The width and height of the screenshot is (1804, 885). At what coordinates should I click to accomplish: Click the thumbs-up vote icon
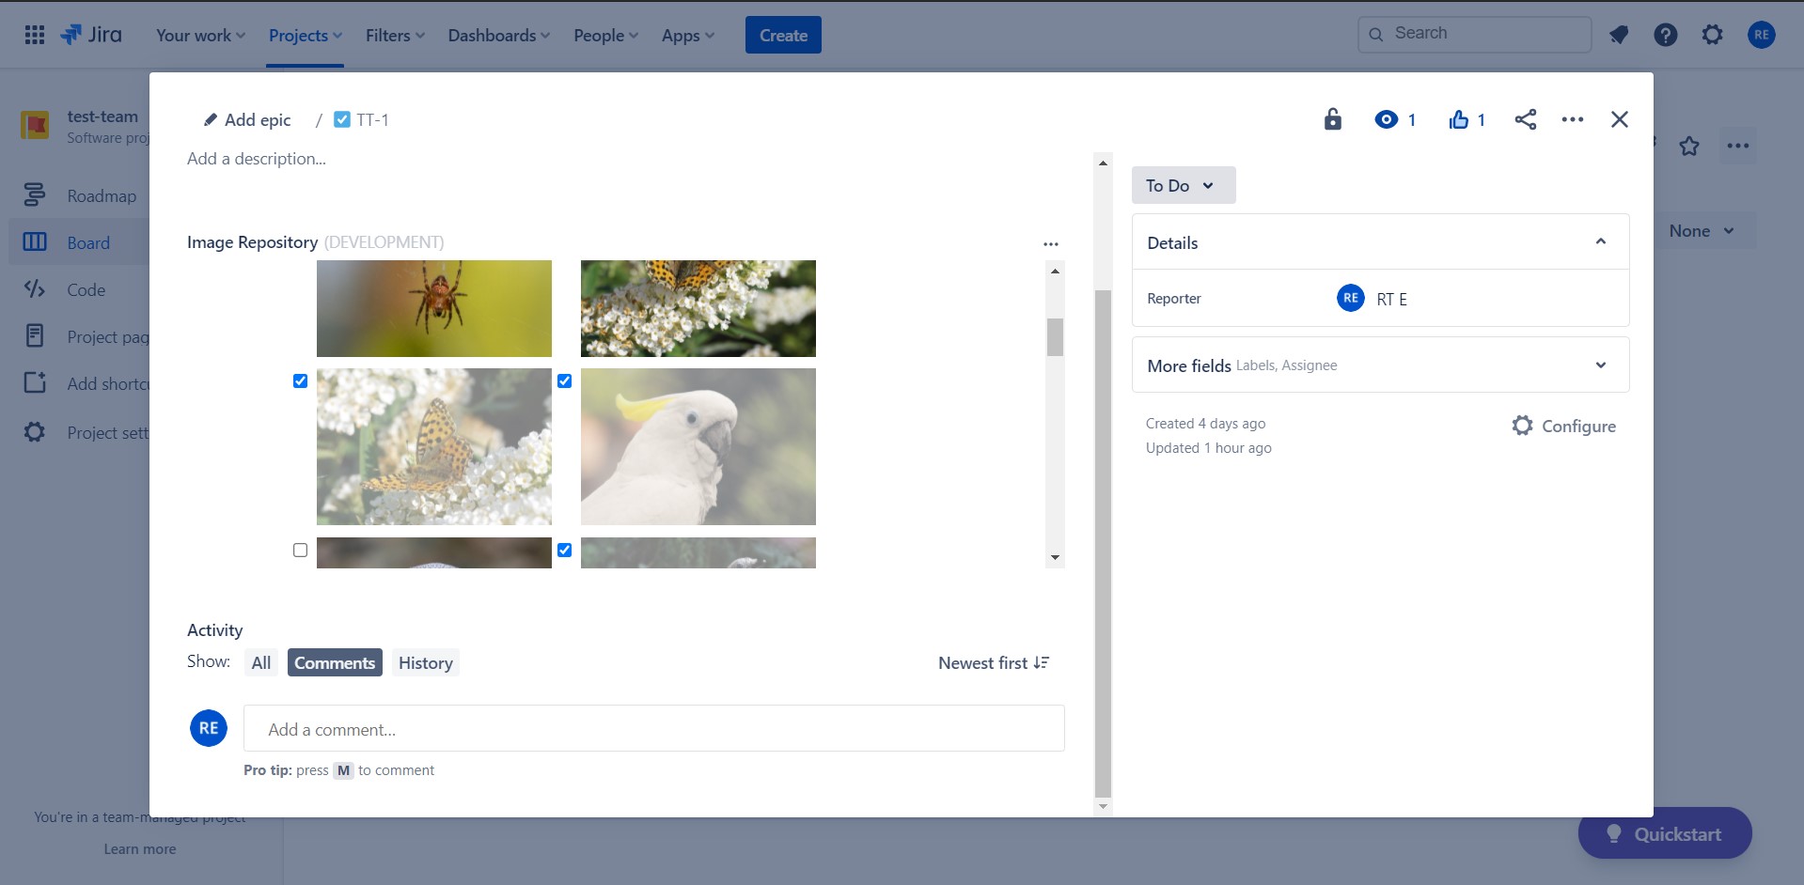click(1458, 119)
